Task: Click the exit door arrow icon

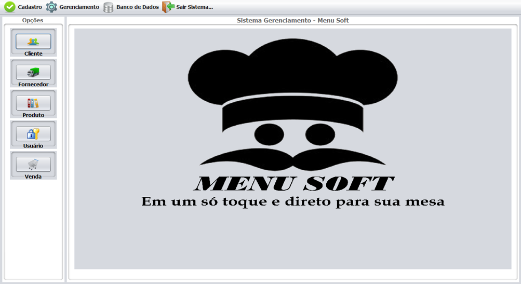Action: pos(168,7)
